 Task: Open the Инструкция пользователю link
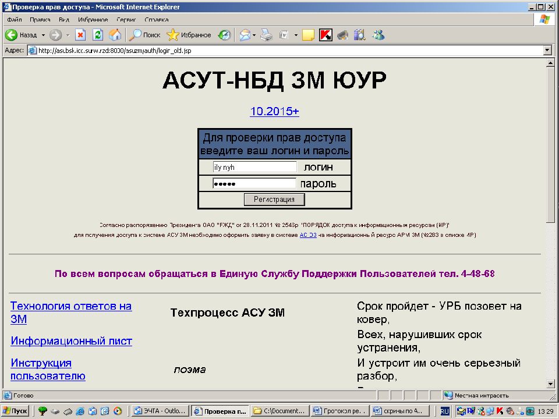coord(48,369)
